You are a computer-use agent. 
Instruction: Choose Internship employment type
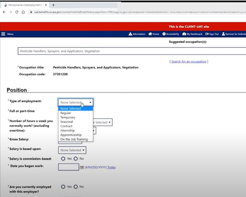tap(75, 131)
